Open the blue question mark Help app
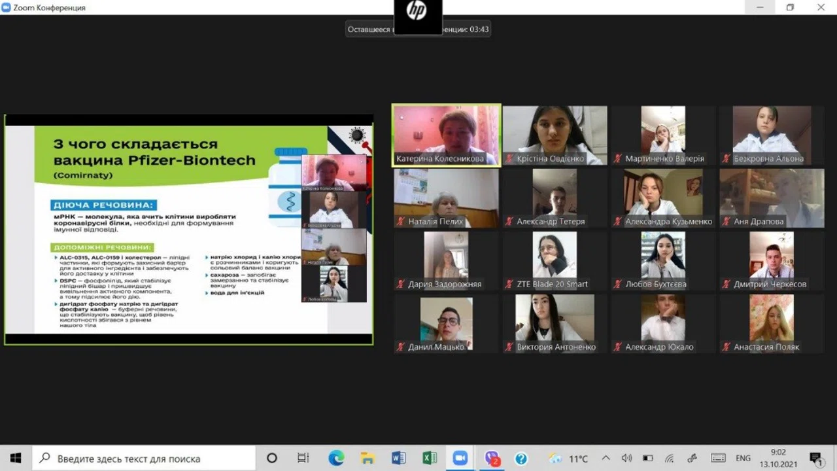This screenshot has width=837, height=471. point(521,458)
